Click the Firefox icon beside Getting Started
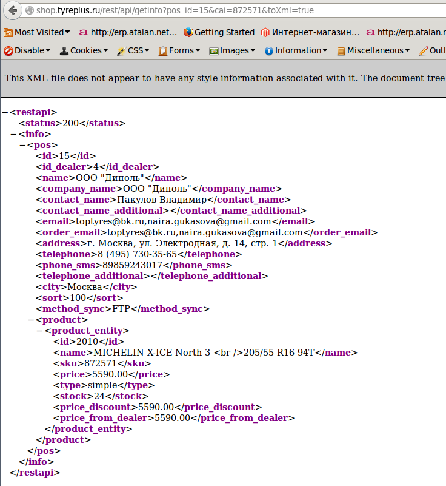 tap(188, 32)
